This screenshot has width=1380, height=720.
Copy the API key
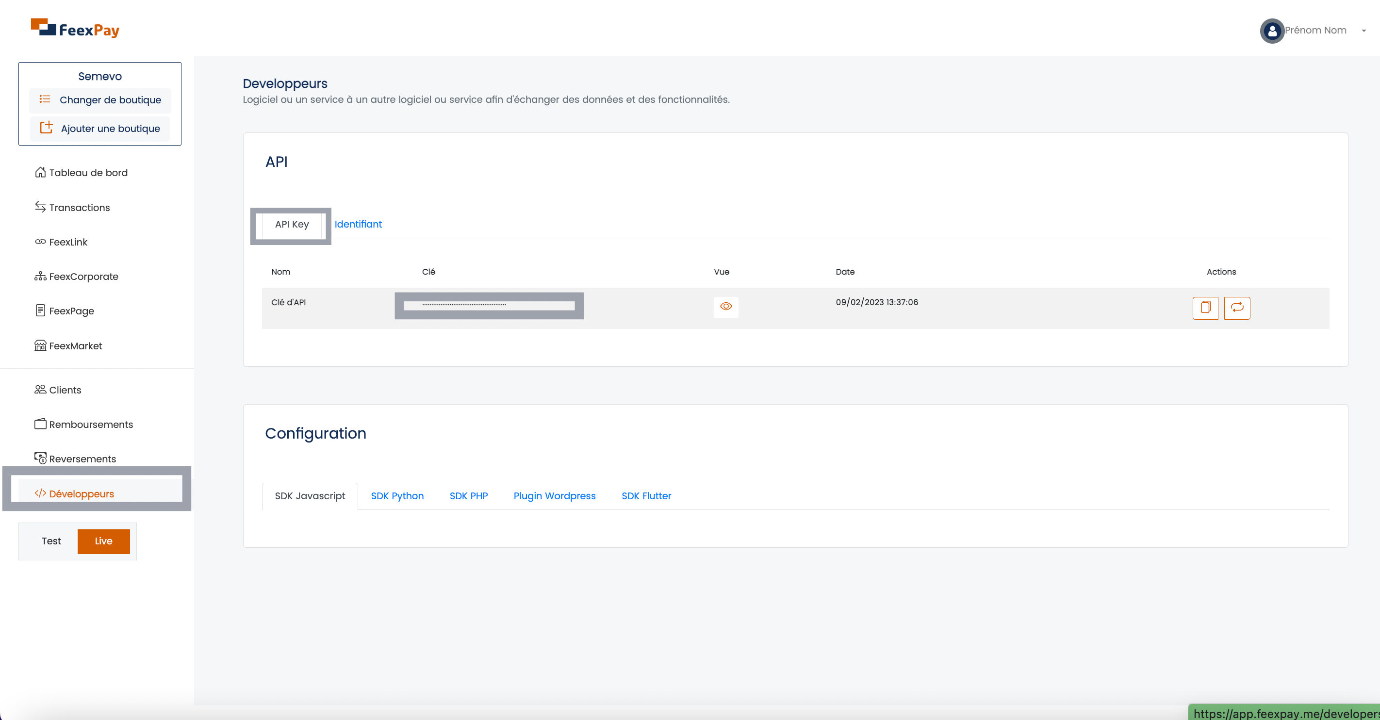point(1205,308)
